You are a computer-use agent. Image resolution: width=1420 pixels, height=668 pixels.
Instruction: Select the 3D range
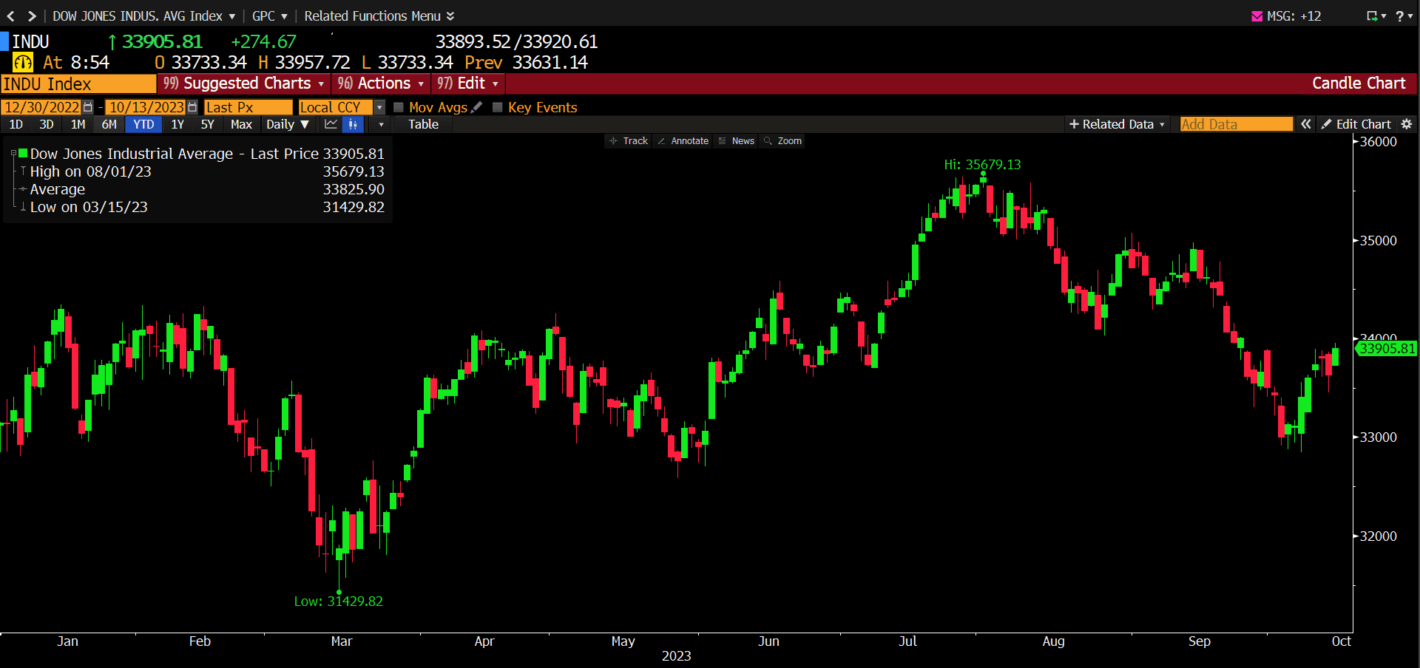(47, 124)
